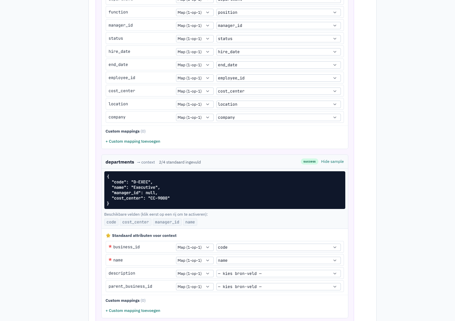Click the '2/4 standaard ingevuld' text
The image size is (455, 321).
click(x=180, y=162)
